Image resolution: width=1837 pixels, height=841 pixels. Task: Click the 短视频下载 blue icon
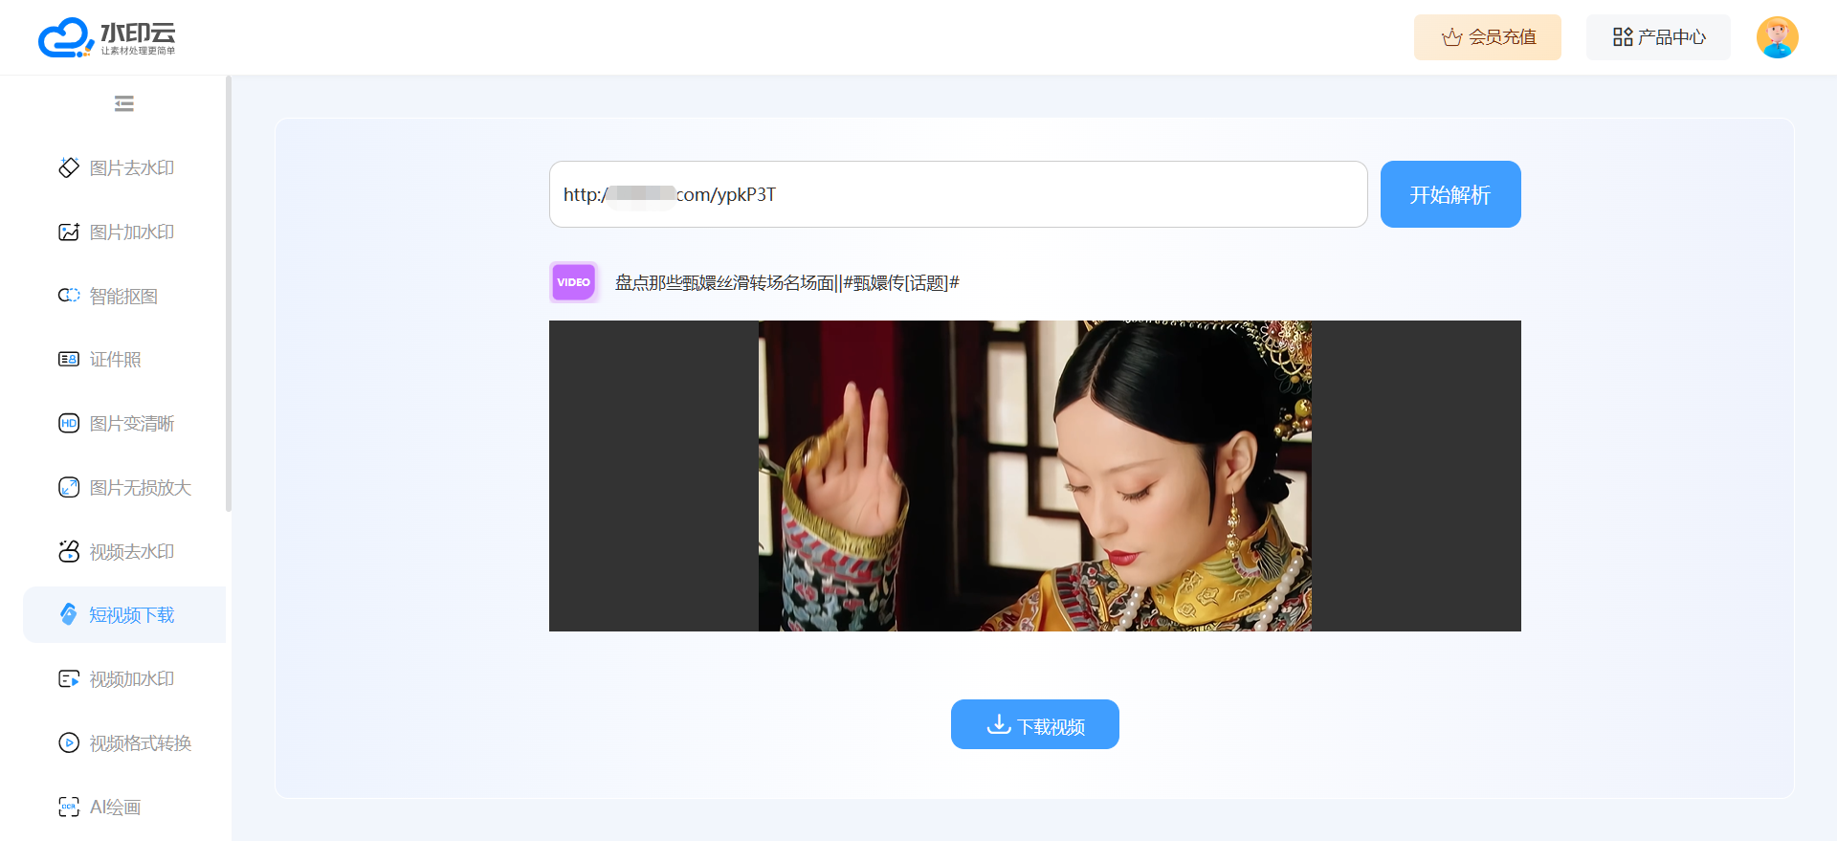point(69,614)
